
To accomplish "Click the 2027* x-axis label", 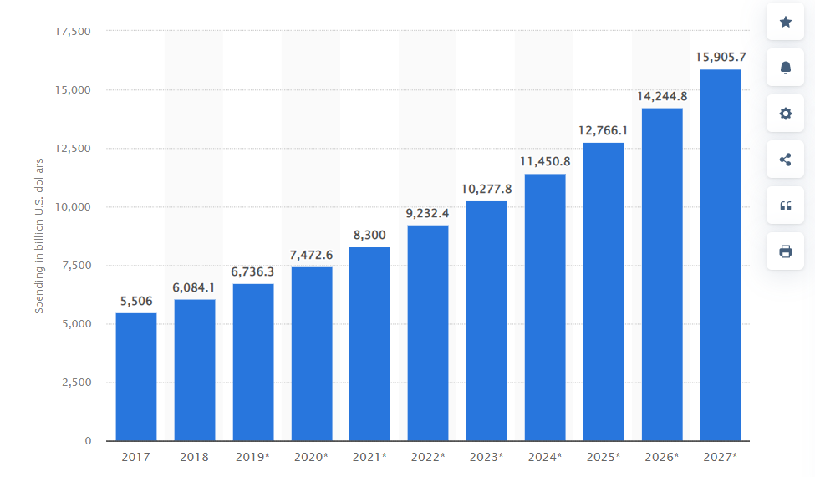I will pyautogui.click(x=721, y=457).
